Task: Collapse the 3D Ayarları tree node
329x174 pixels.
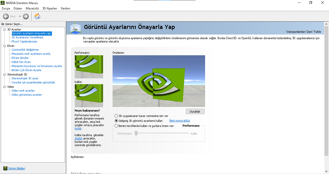Action: click(x=4, y=29)
